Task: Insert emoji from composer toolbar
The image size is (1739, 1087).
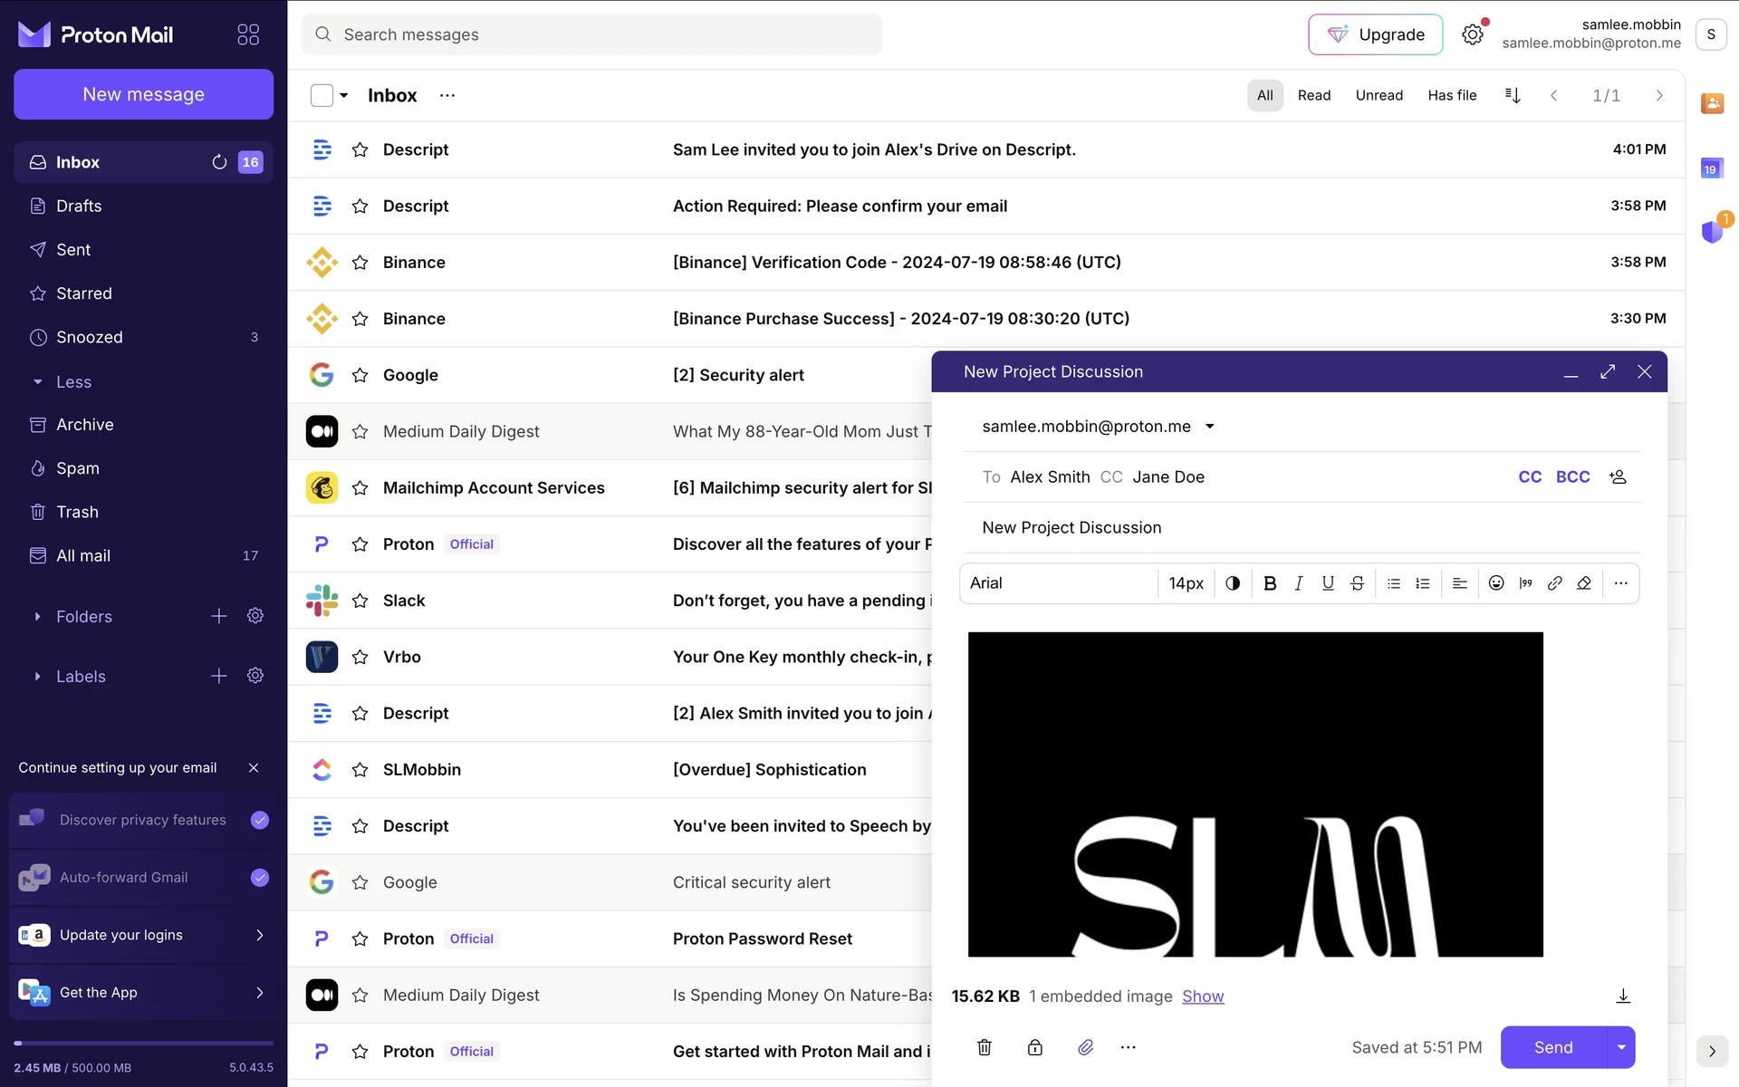Action: pos(1496,583)
